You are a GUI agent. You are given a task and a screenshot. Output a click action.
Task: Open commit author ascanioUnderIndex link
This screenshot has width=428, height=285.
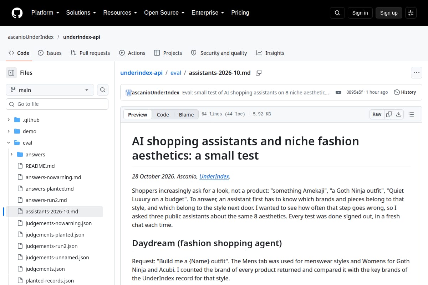click(x=156, y=92)
